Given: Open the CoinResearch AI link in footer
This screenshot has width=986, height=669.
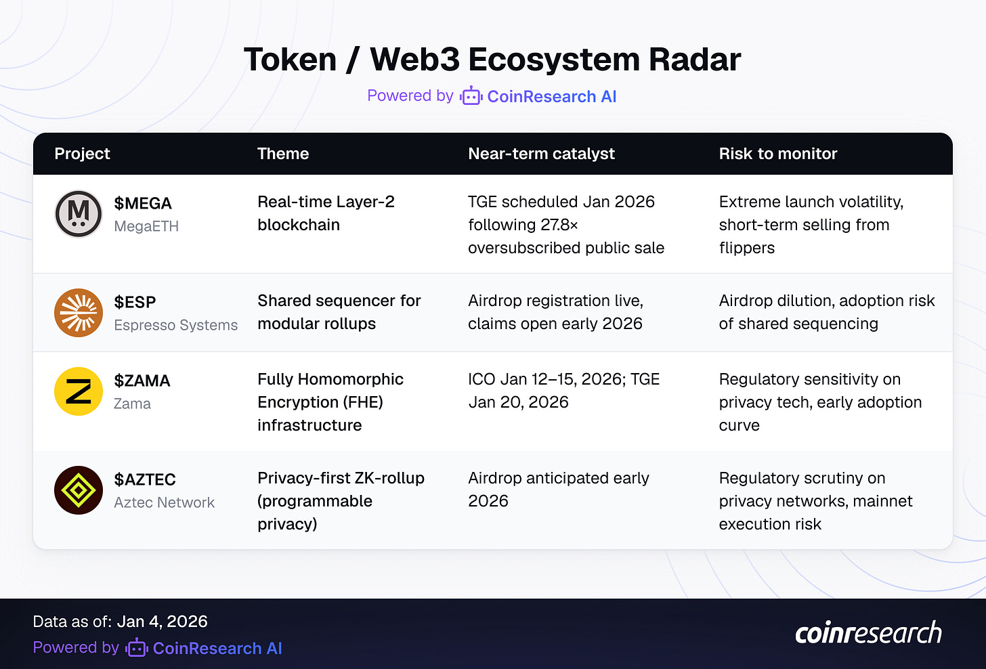Looking at the screenshot, I should [x=217, y=649].
